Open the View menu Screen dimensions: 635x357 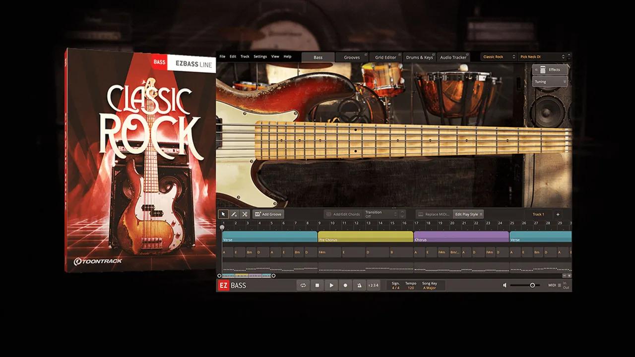coord(275,57)
